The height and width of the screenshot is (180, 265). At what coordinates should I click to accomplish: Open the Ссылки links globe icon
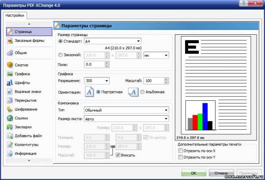pos(10,118)
